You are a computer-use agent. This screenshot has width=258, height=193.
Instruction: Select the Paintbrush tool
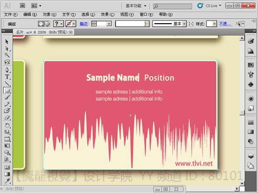[7, 97]
